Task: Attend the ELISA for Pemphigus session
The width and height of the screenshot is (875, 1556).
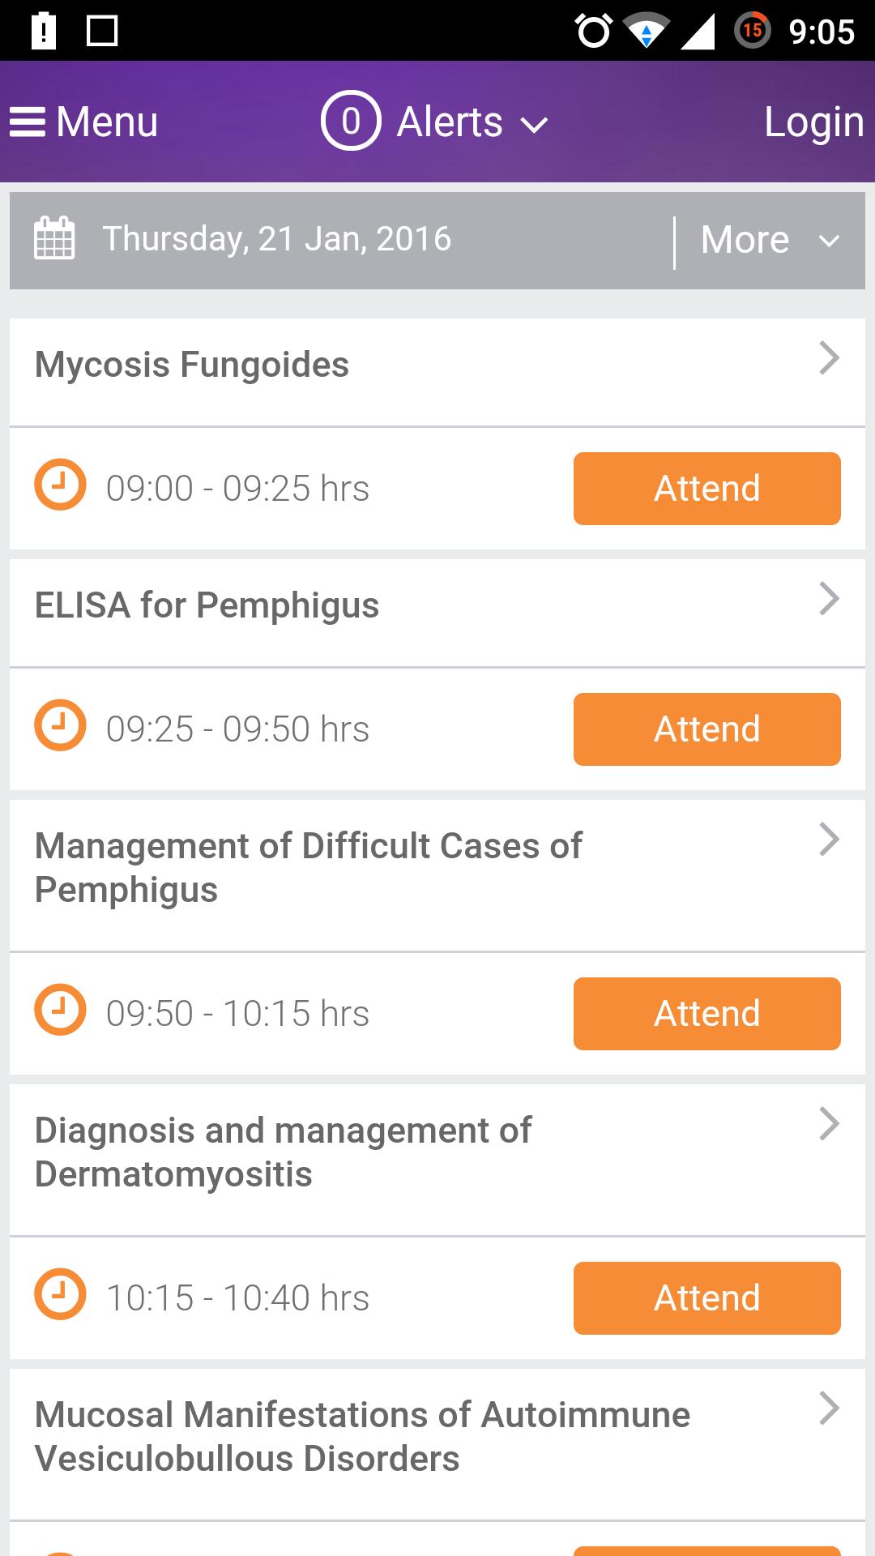Action: (706, 729)
